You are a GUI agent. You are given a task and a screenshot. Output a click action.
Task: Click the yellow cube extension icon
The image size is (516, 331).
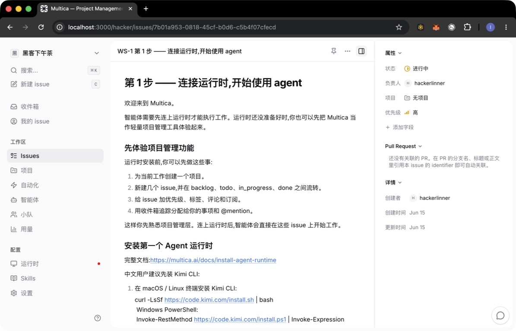tap(420, 27)
